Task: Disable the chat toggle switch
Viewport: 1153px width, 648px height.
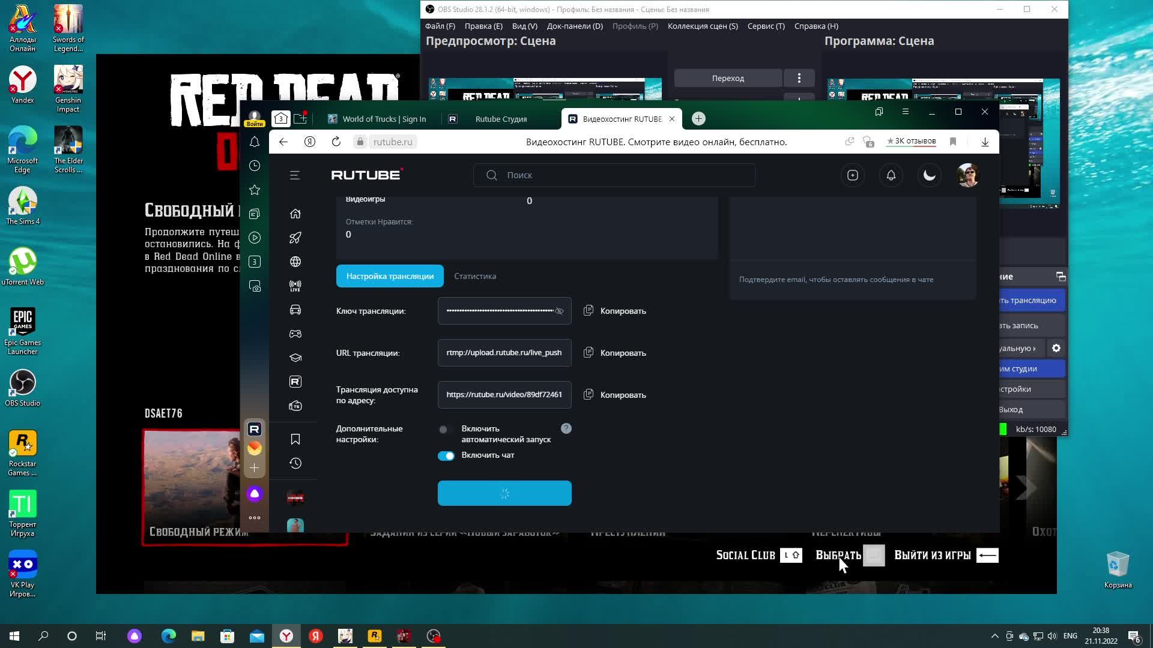Action: (446, 456)
